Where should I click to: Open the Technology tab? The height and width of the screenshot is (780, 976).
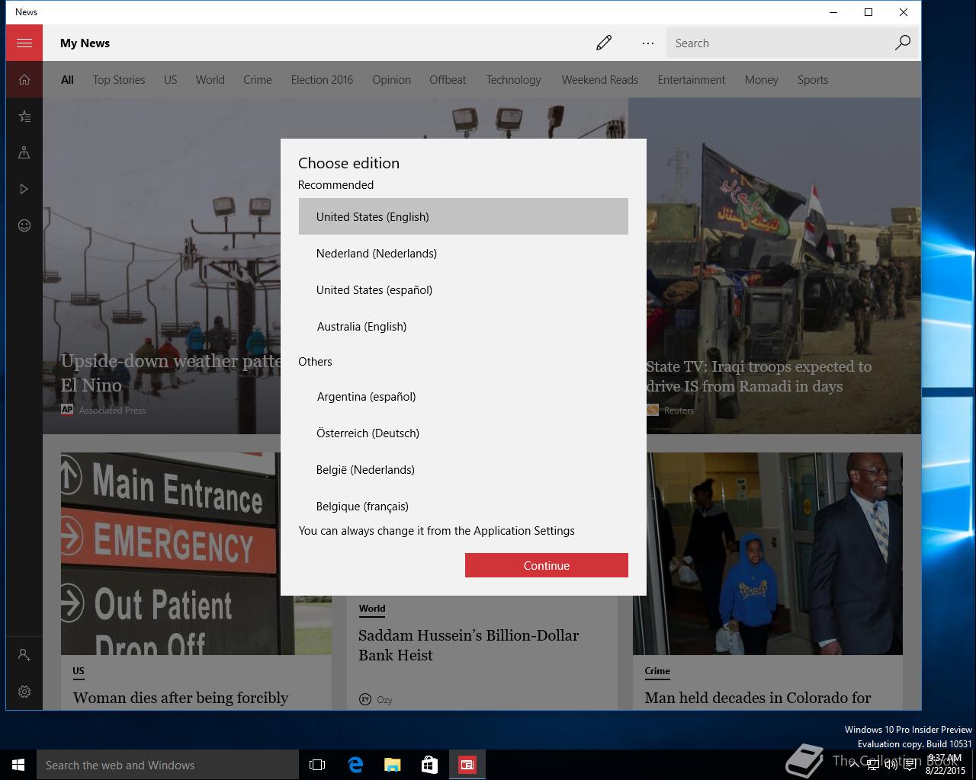pyautogui.click(x=513, y=79)
